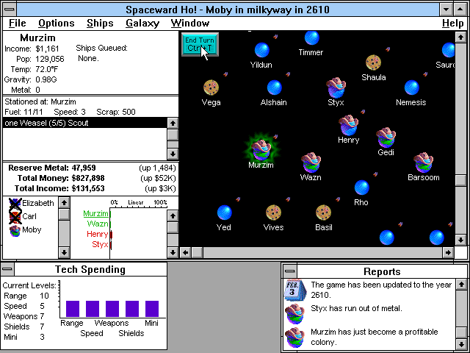The image size is (470, 353).
Task: Click the Weapons tech spending bar
Action: tap(112, 309)
